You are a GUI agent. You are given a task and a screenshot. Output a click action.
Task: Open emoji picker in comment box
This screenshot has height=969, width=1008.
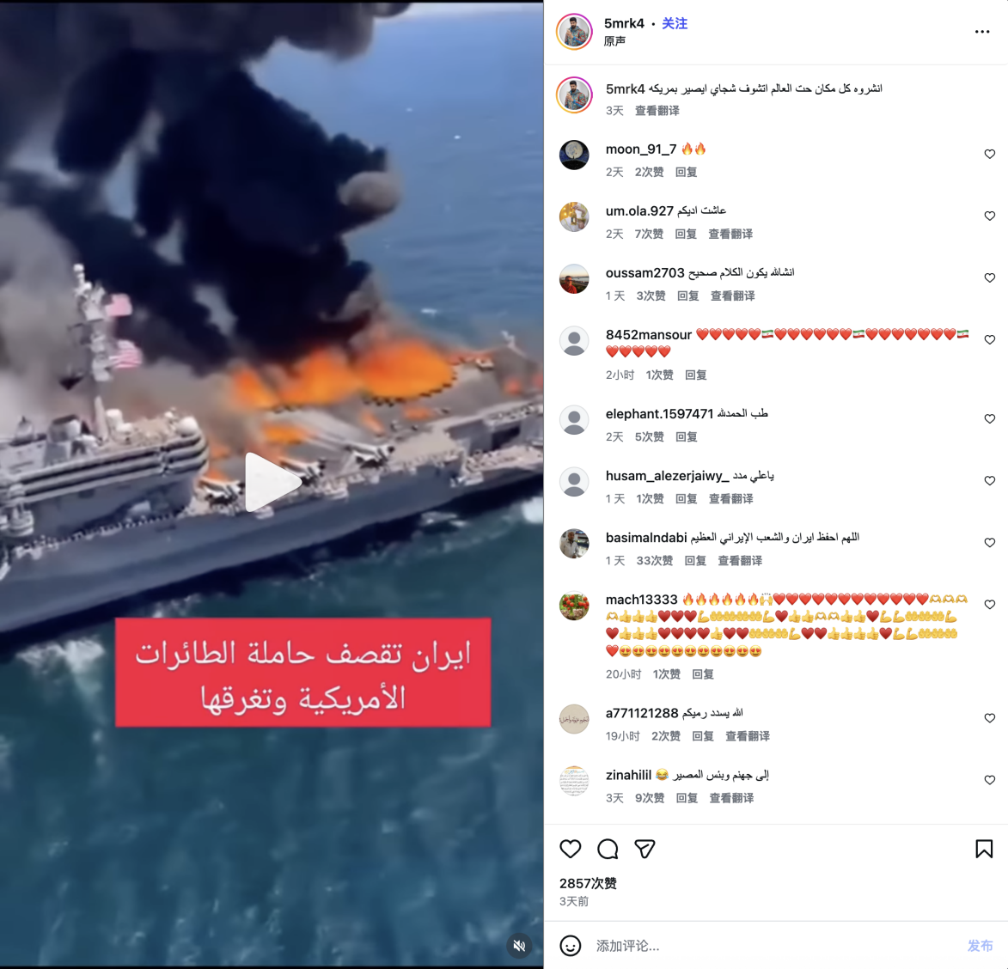coord(571,946)
